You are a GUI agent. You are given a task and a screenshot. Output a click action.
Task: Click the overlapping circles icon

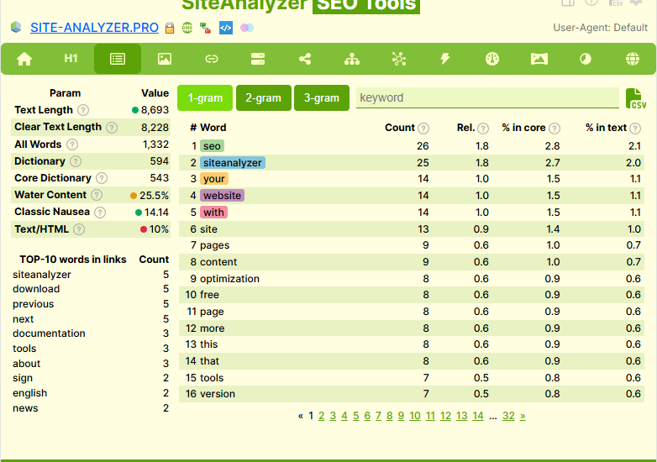[x=247, y=28]
